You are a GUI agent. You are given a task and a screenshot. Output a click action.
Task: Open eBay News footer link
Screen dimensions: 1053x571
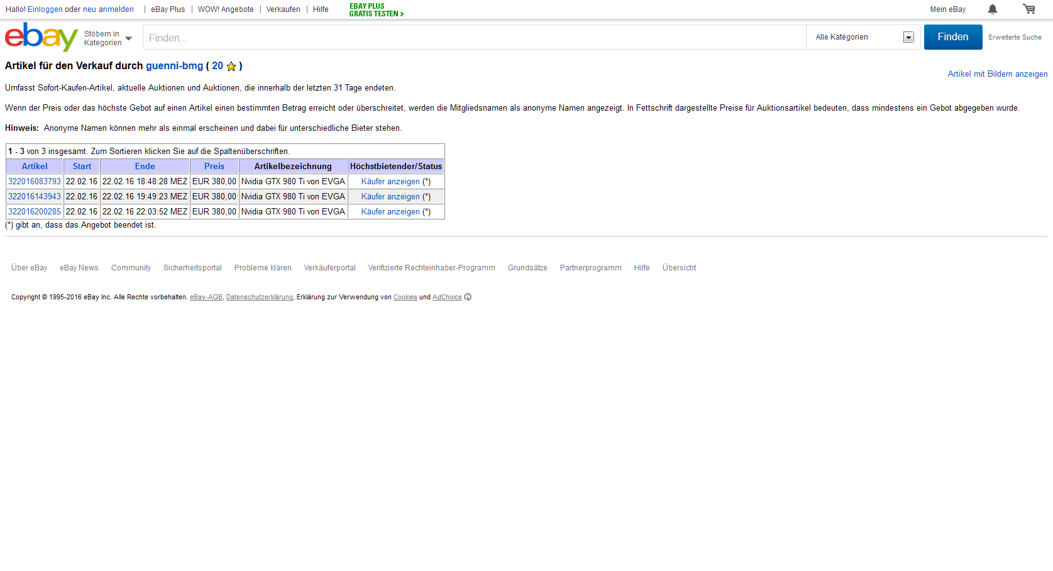coord(79,268)
